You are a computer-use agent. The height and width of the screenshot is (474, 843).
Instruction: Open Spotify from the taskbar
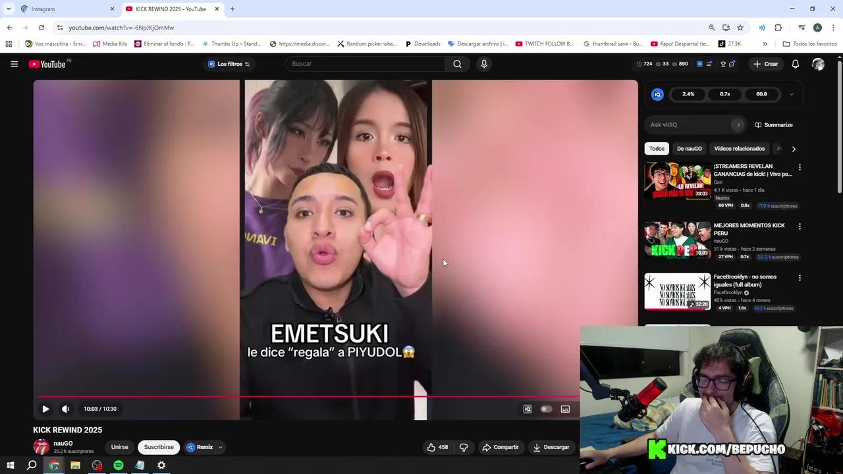(119, 465)
